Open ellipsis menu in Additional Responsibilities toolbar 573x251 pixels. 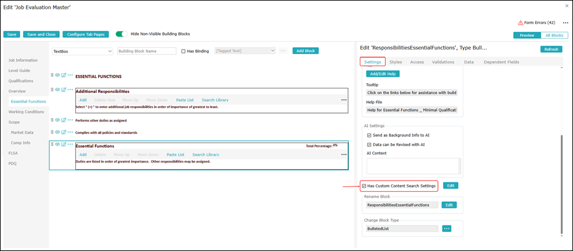(344, 100)
